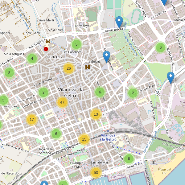This screenshot has width=185, height=185.
Task: Click the Sínia Soler label
Action: (x=55, y=30)
